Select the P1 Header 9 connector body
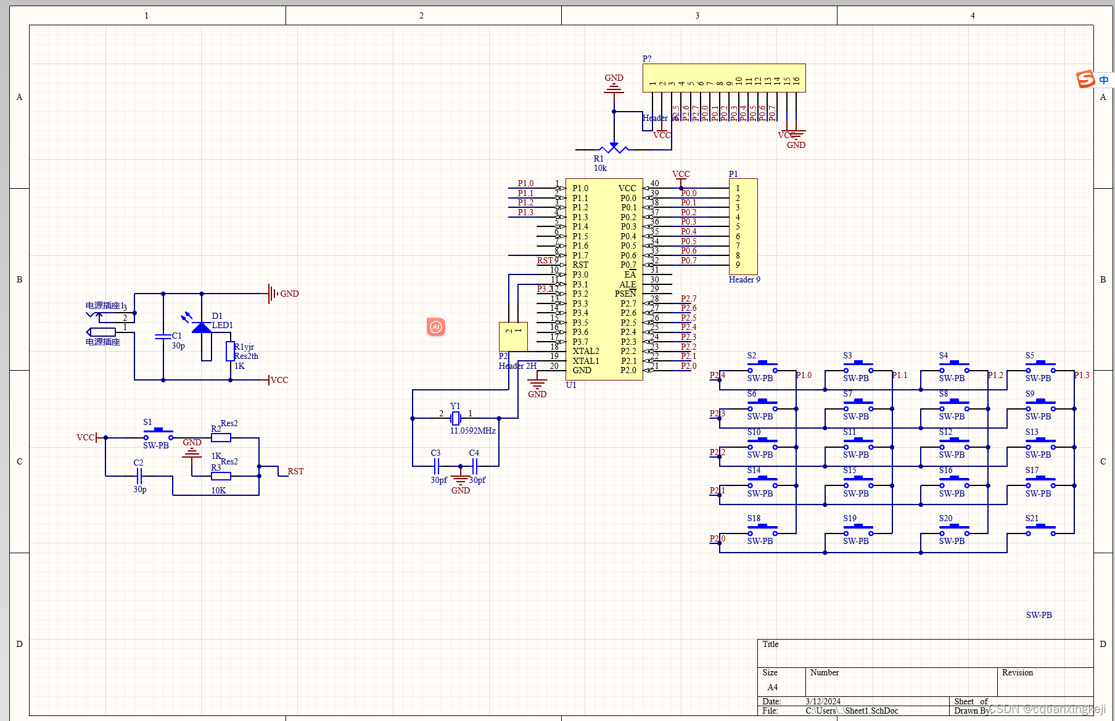This screenshot has width=1115, height=721. pos(743,227)
